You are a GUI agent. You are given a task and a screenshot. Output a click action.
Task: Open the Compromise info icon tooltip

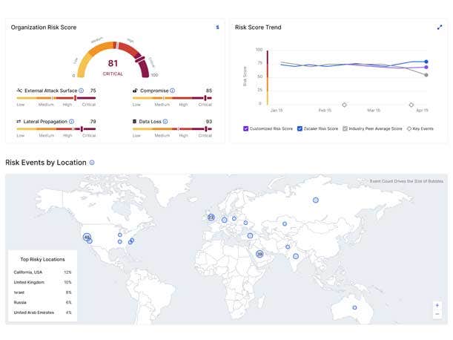coord(173,91)
